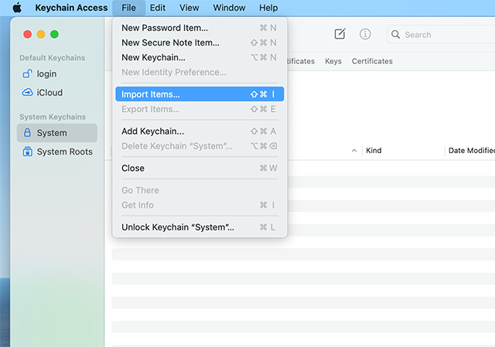Switch to the Certificates tab

pyautogui.click(x=372, y=61)
